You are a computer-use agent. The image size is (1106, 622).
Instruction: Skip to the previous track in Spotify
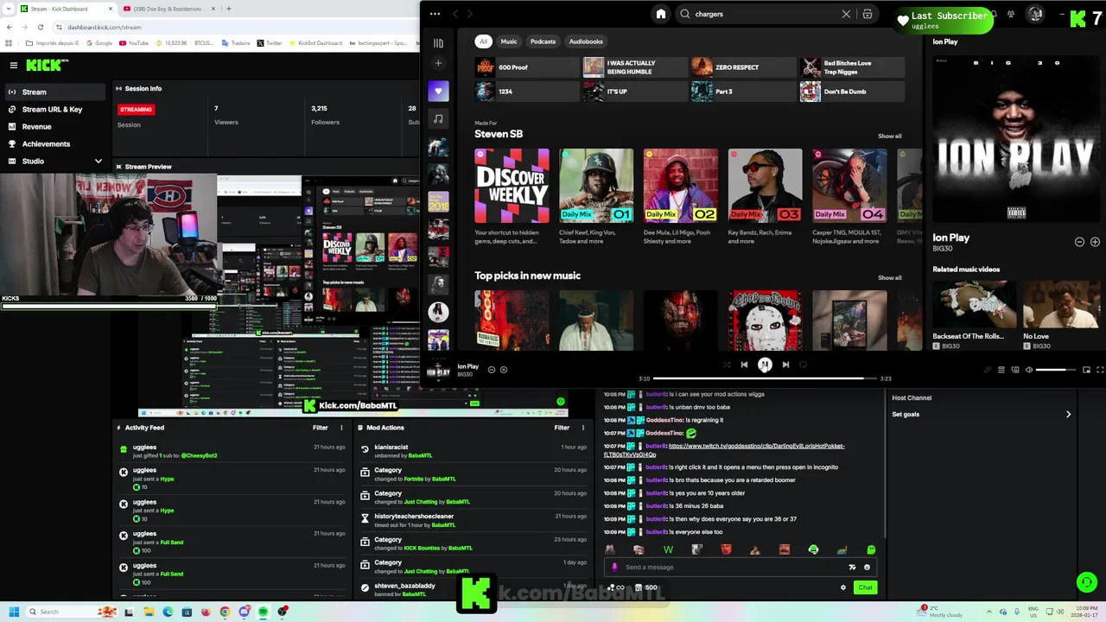coord(744,365)
